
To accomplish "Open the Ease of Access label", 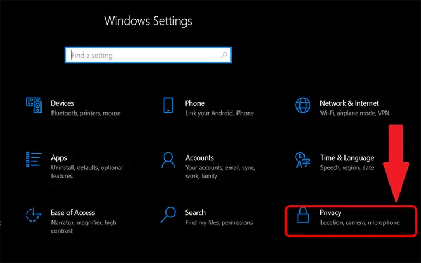I will [x=73, y=213].
